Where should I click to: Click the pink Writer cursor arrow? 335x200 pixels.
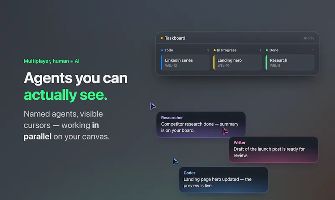(x=225, y=131)
